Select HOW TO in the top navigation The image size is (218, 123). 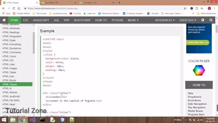point(101,20)
